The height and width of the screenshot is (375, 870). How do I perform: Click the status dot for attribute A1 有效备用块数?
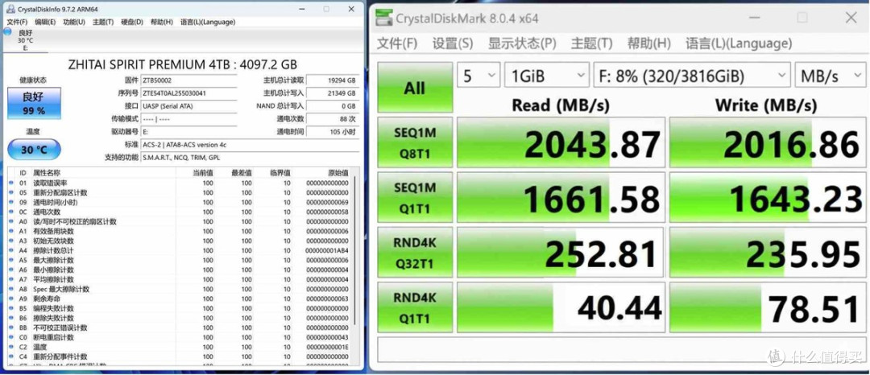[x=11, y=231]
